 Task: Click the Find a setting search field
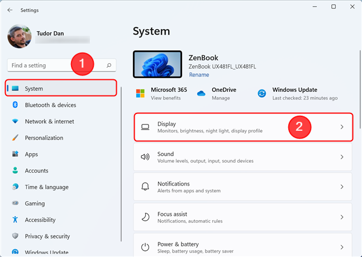tap(61, 65)
